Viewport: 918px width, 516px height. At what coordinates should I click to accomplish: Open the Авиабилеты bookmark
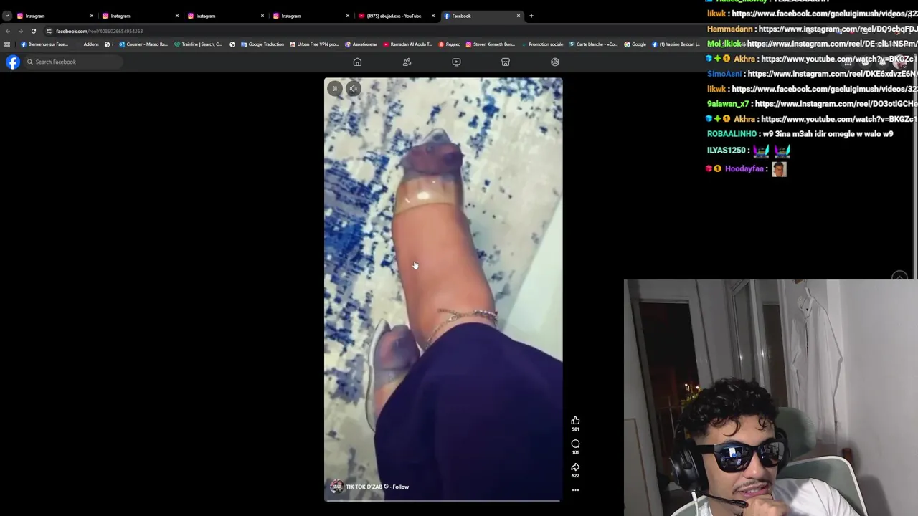[x=361, y=44]
